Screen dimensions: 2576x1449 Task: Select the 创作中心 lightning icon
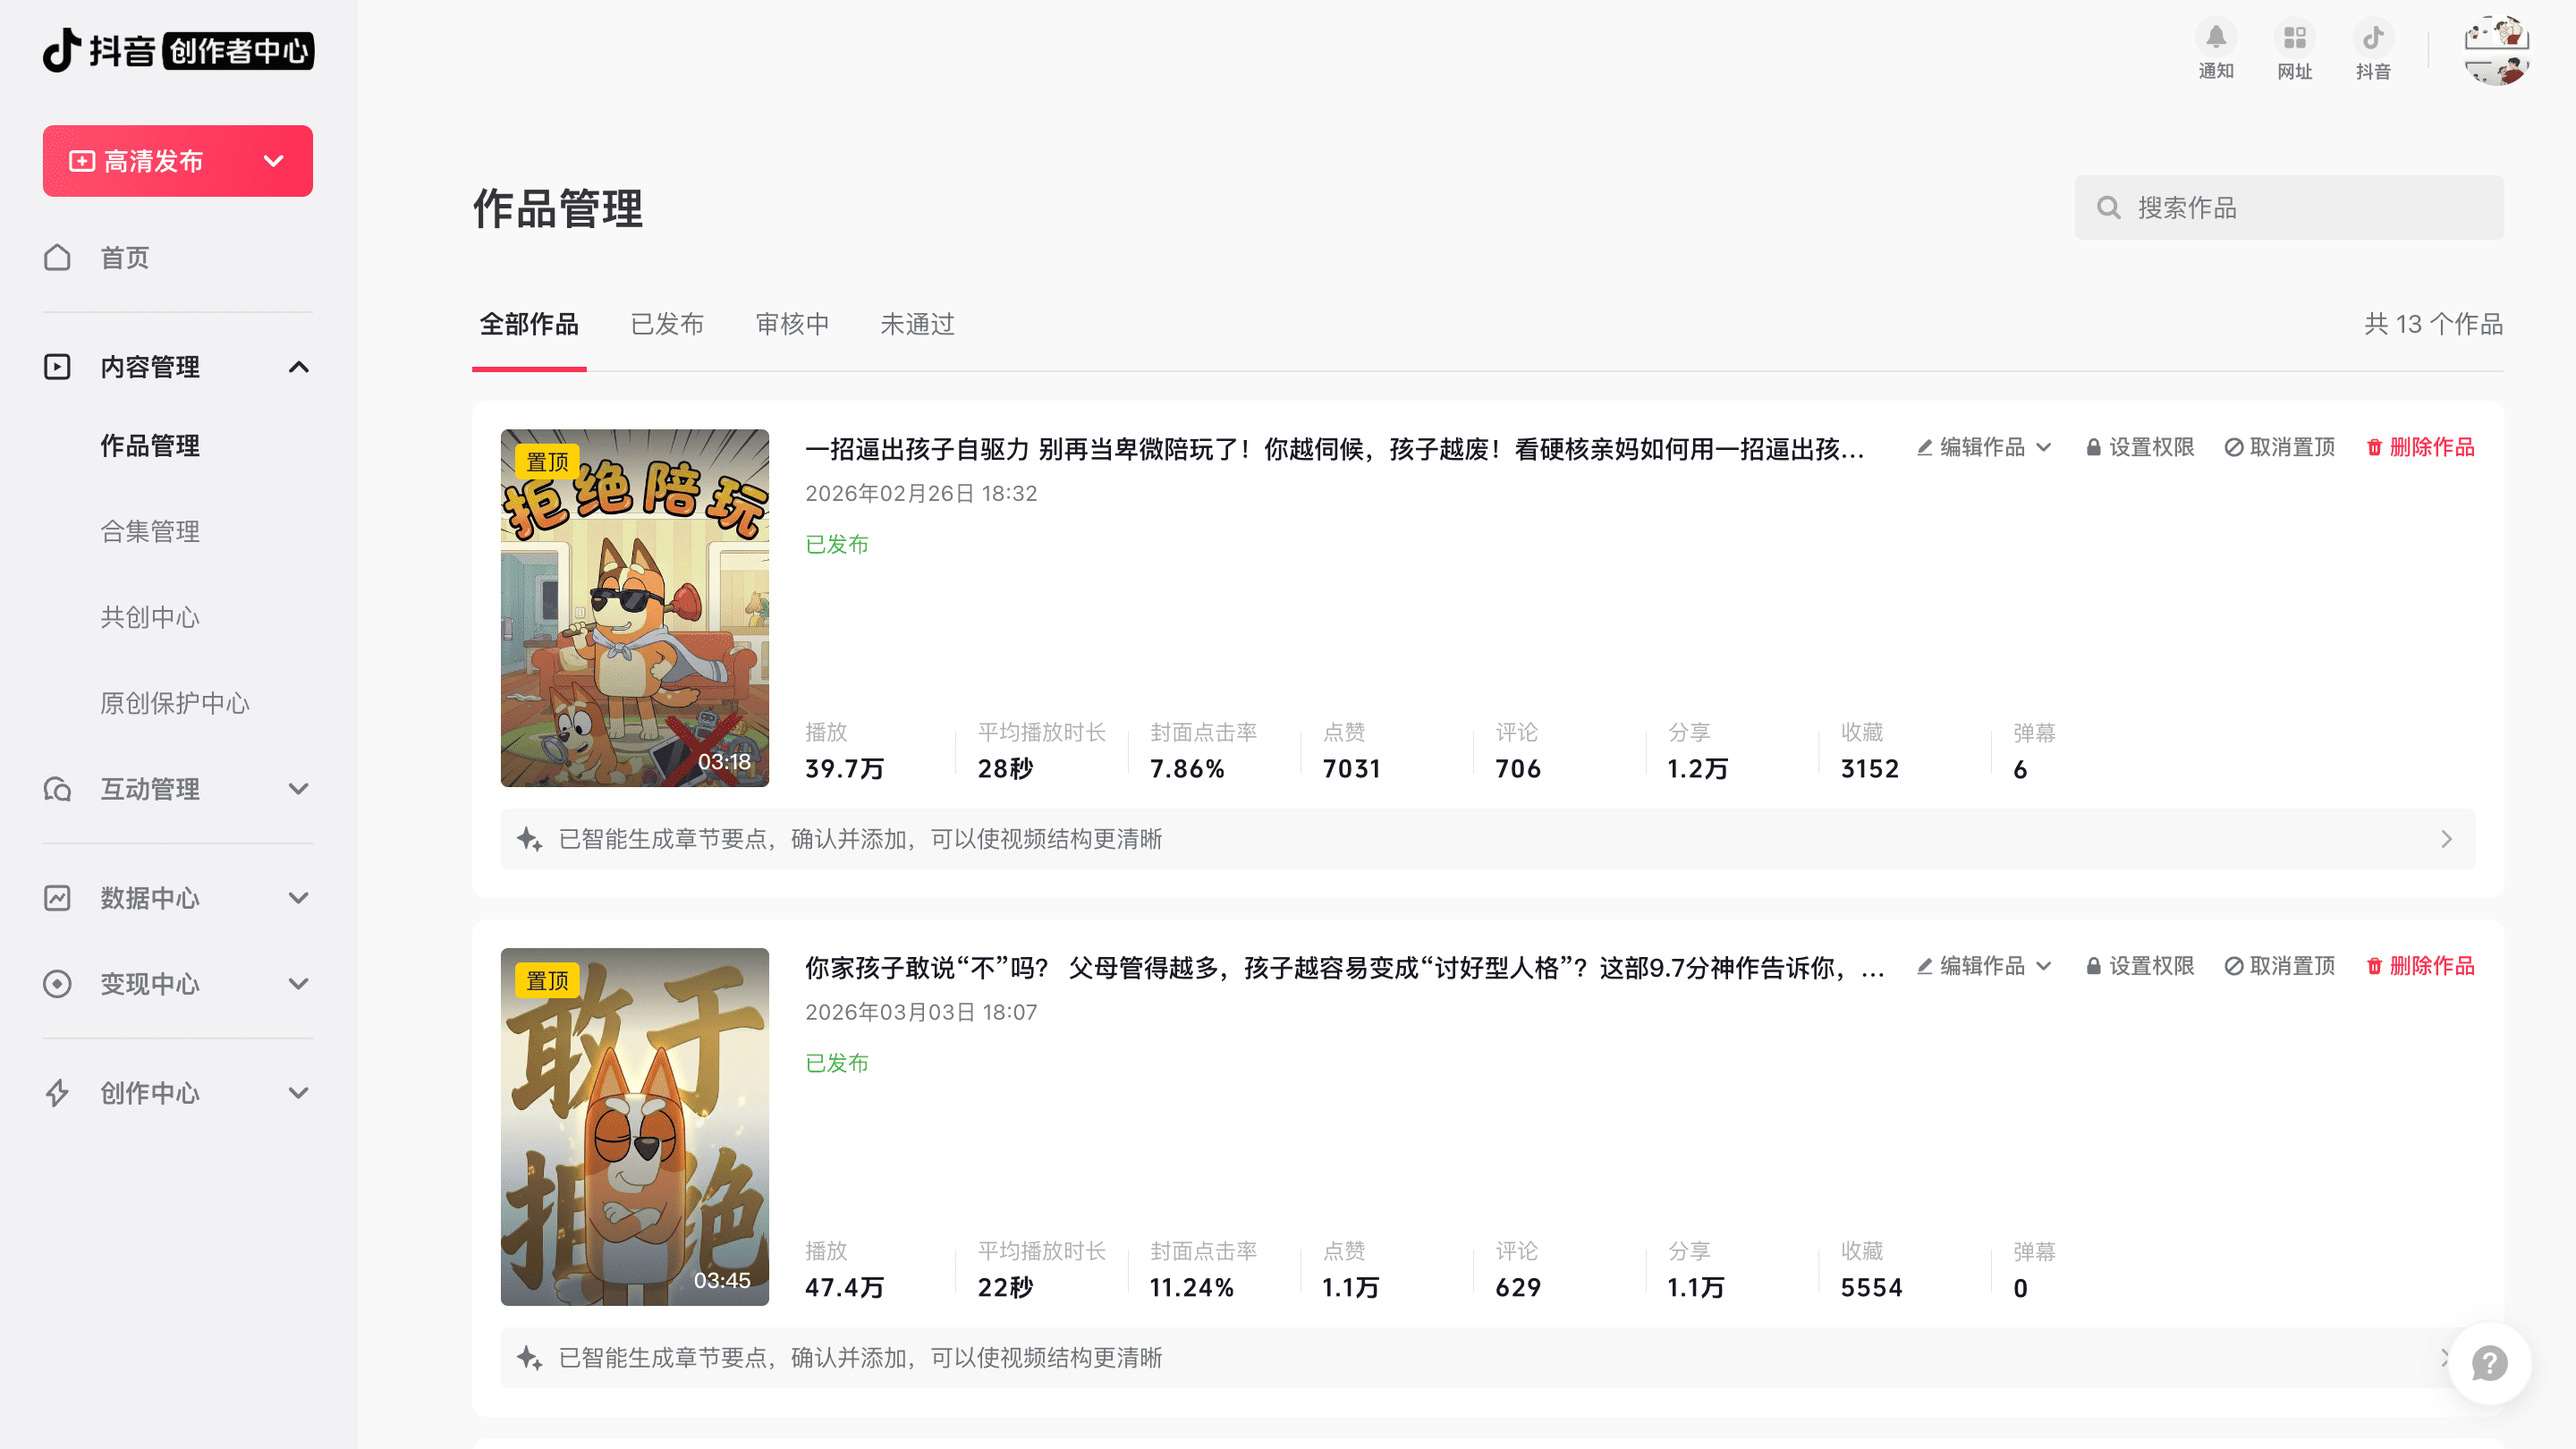(x=57, y=1093)
